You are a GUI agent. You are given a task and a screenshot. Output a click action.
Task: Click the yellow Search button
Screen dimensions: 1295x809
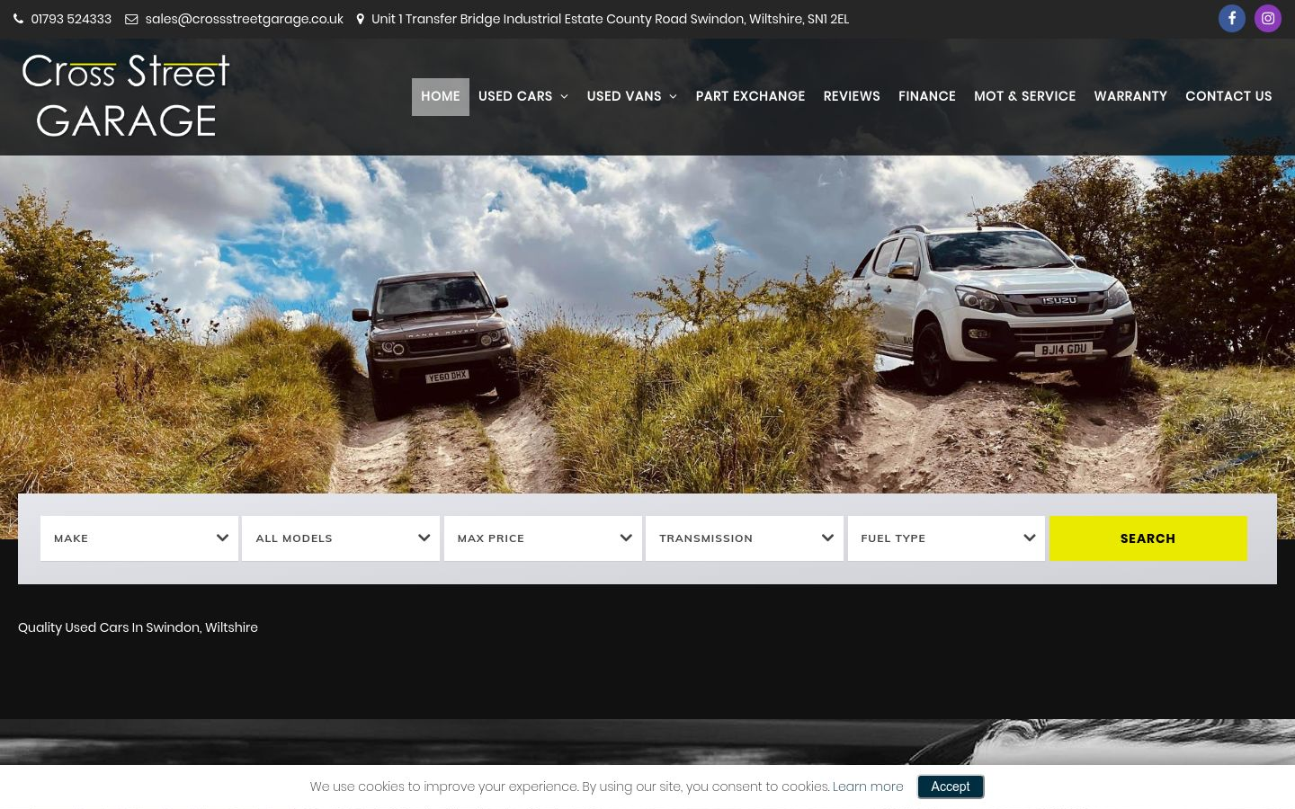[x=1148, y=538]
